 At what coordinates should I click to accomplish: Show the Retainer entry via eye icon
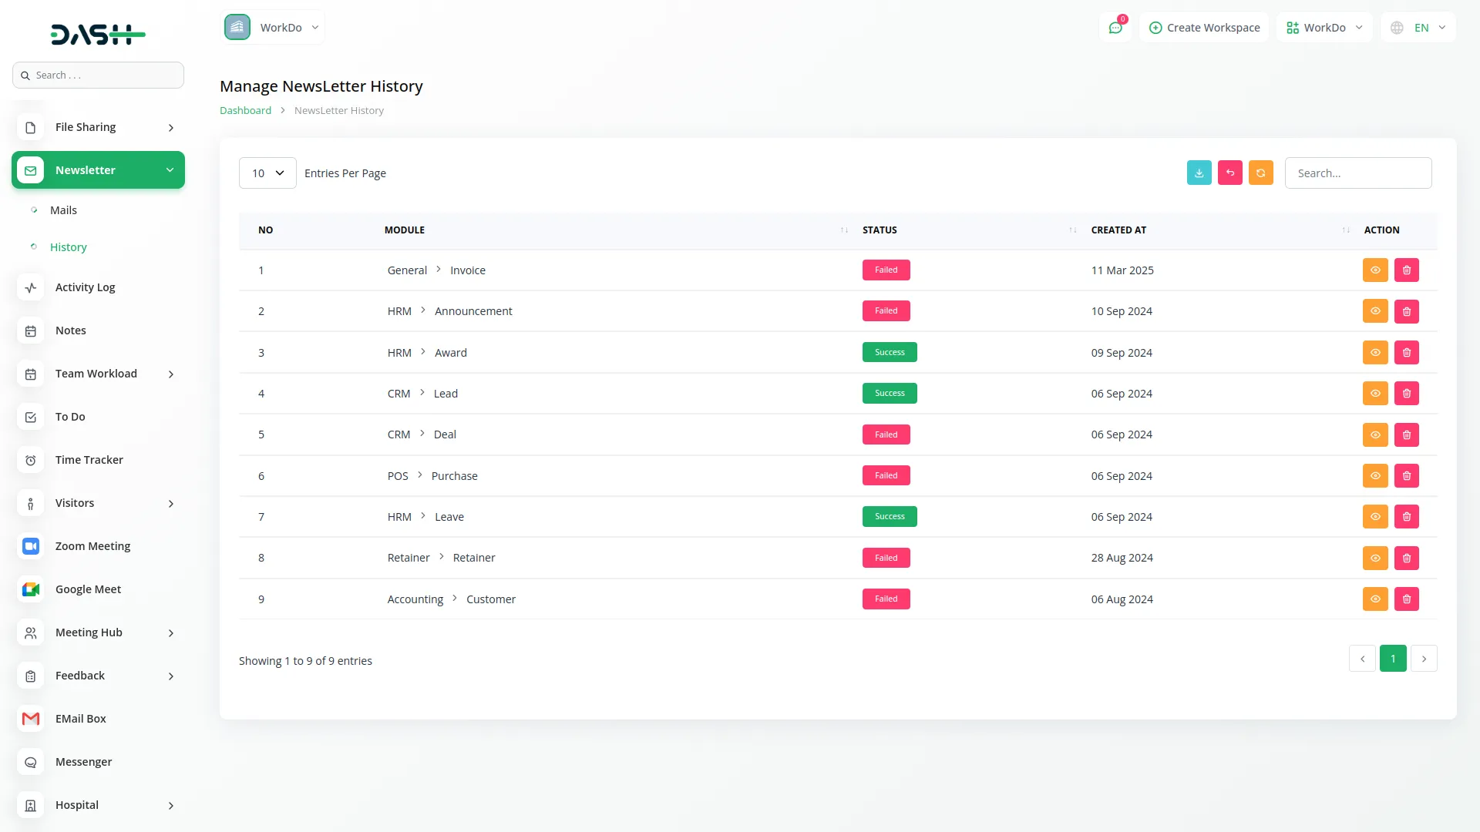1374,559
